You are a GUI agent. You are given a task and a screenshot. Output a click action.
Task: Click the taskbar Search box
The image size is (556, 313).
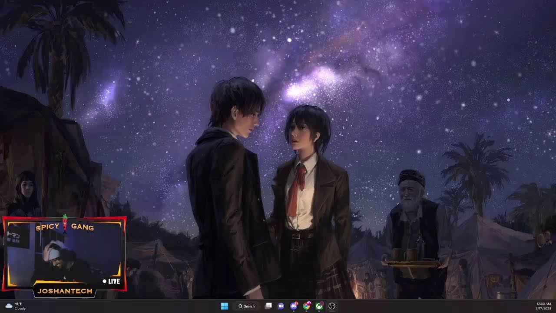pos(246,306)
